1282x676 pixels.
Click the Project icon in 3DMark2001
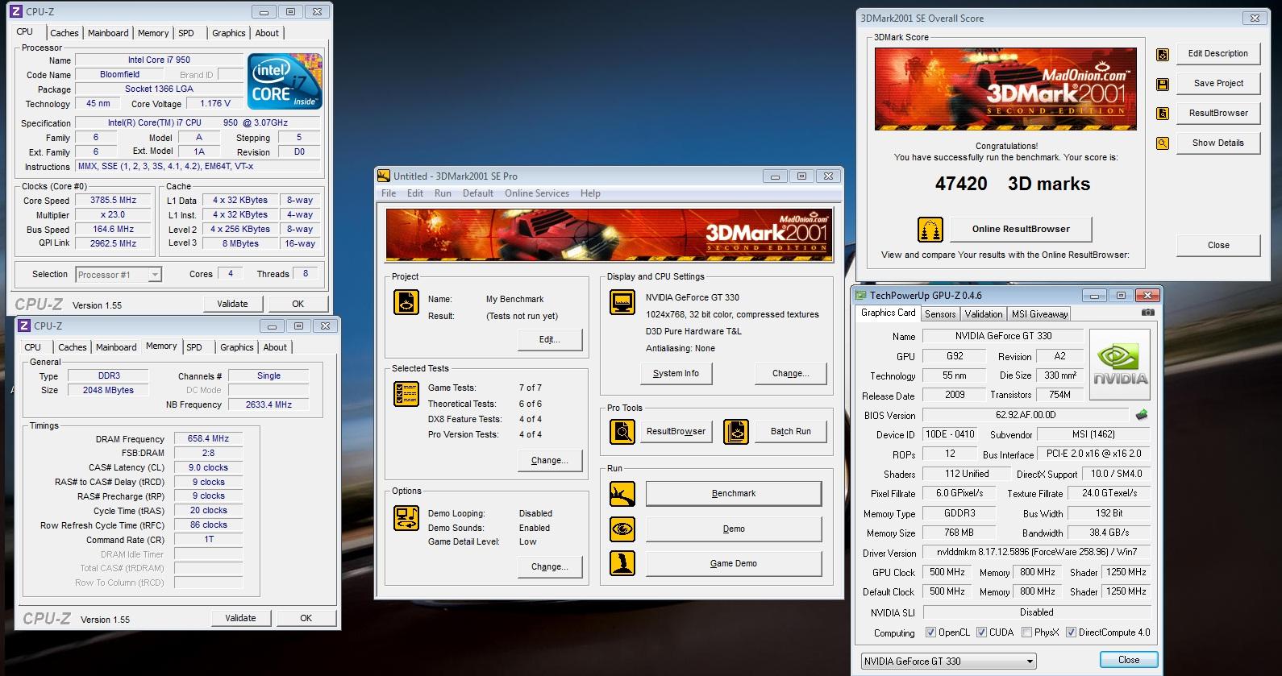point(406,302)
